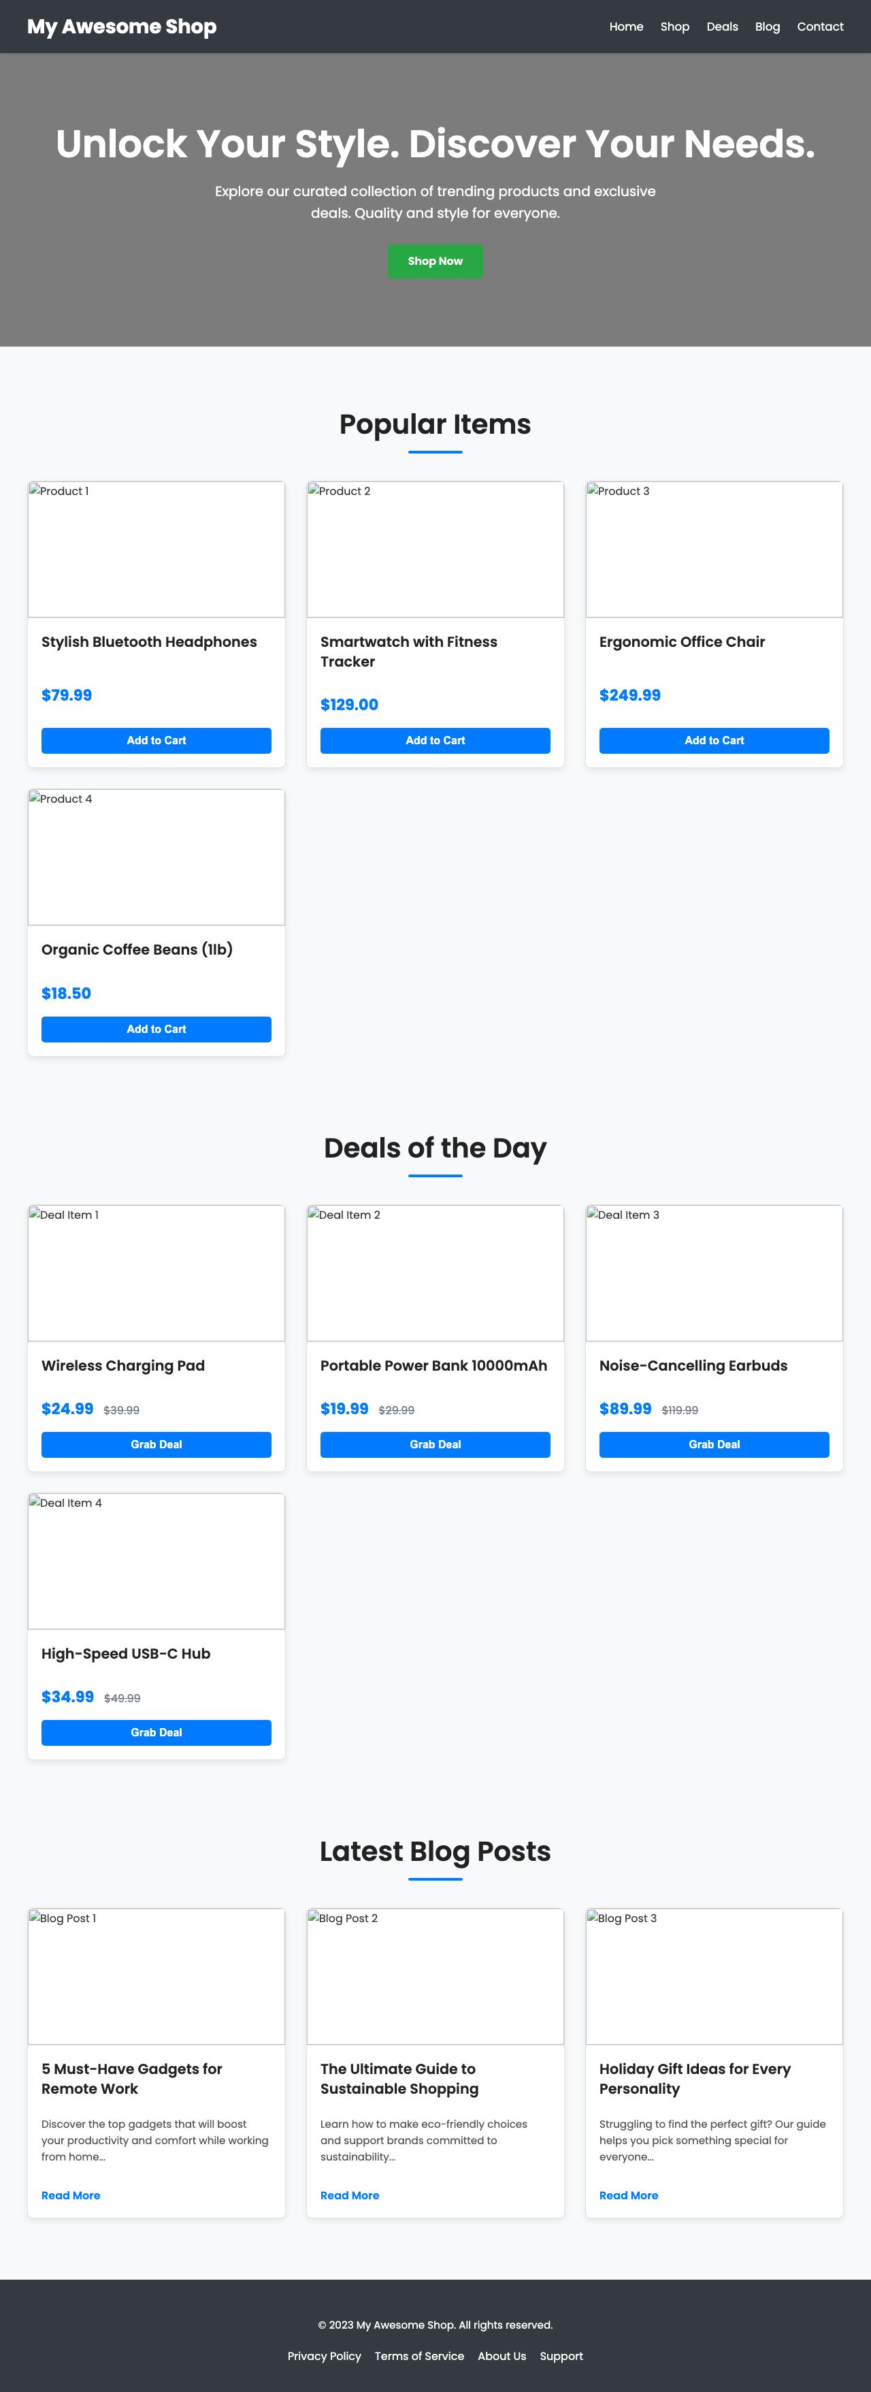This screenshot has width=871, height=2392.
Task: Read more about sustainable shopping
Action: 349,2195
